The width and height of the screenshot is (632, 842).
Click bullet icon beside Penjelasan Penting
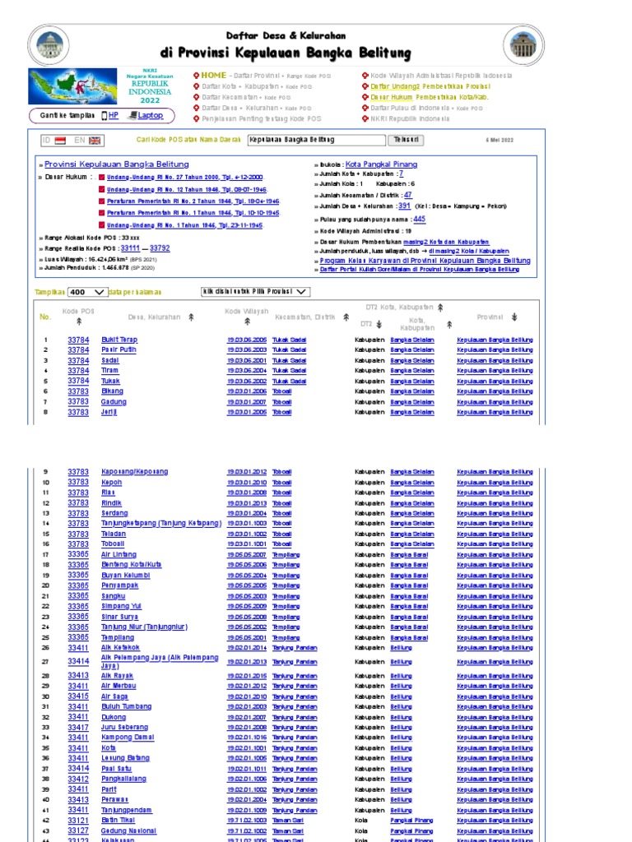197,118
